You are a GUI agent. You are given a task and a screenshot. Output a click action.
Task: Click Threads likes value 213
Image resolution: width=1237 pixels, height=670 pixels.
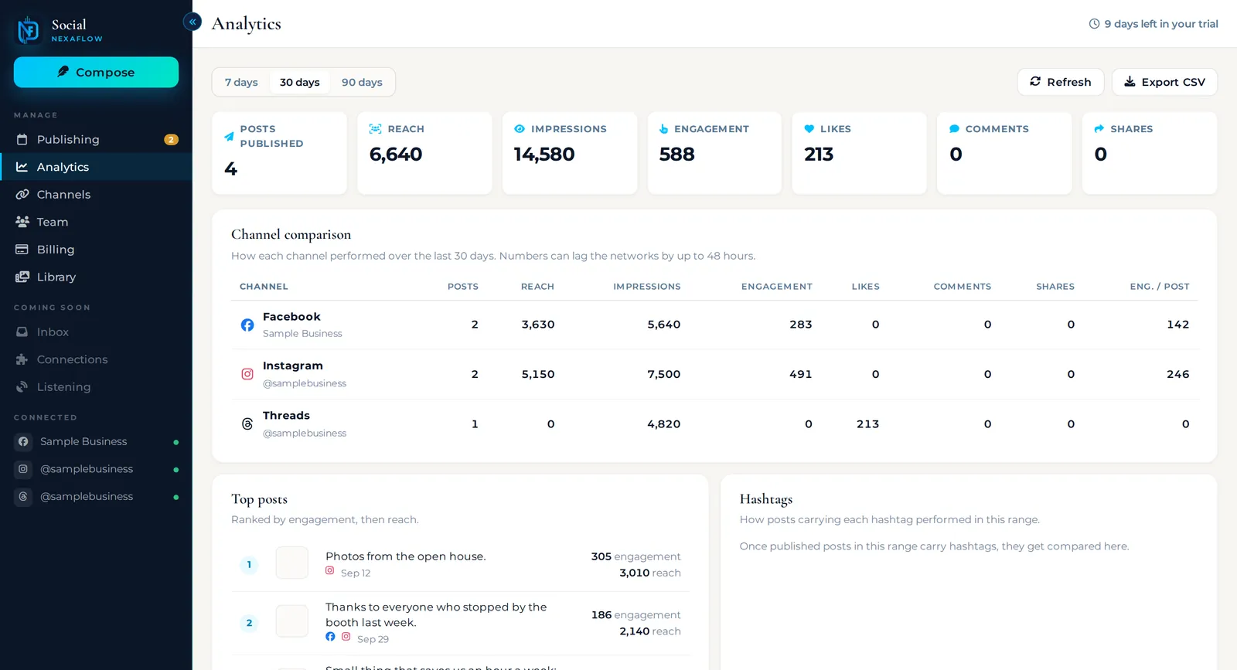point(867,424)
